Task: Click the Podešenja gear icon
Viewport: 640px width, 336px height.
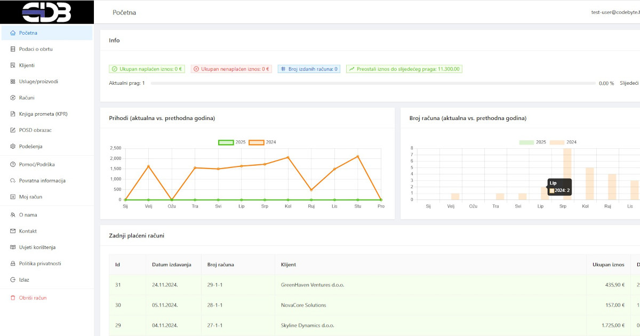Action: tap(13, 147)
